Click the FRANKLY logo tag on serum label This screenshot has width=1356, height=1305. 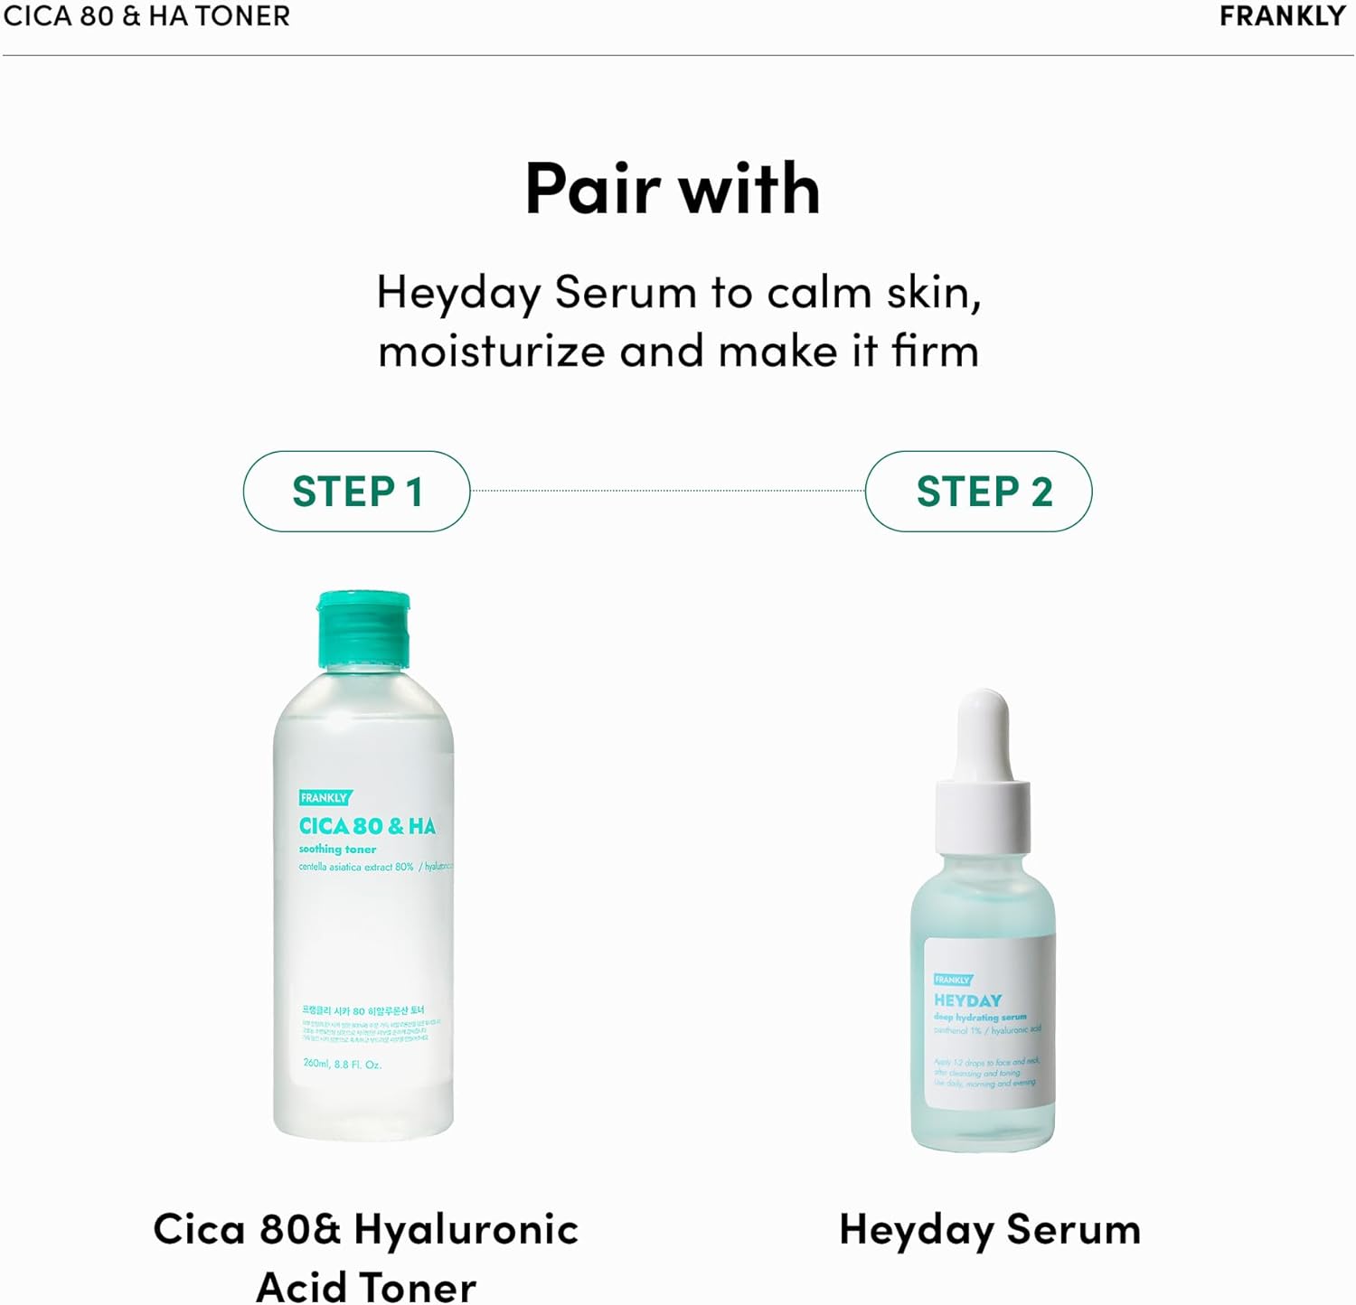pos(953,980)
